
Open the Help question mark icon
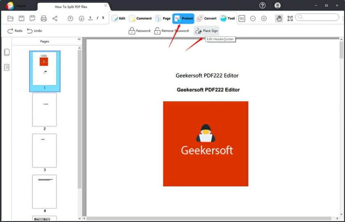[x=262, y=5]
